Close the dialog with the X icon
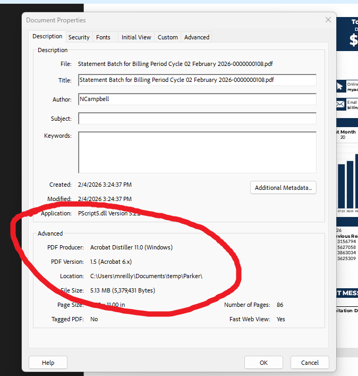This screenshot has height=376, width=358. (328, 20)
